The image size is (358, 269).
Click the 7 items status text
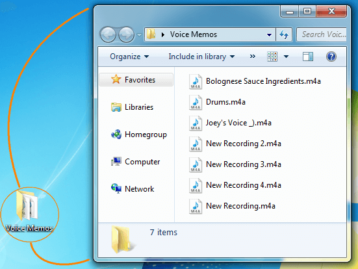point(164,232)
